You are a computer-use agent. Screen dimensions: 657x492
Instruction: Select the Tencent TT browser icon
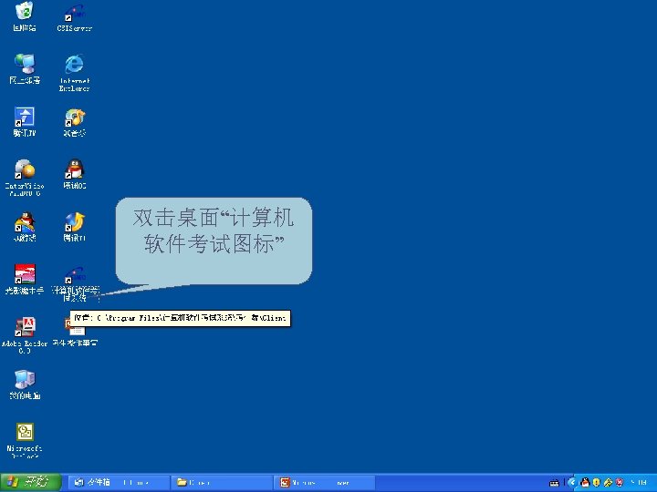[x=75, y=227]
